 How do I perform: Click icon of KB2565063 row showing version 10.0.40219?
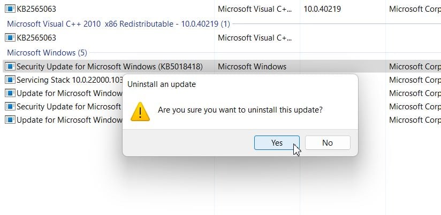tap(10, 9)
